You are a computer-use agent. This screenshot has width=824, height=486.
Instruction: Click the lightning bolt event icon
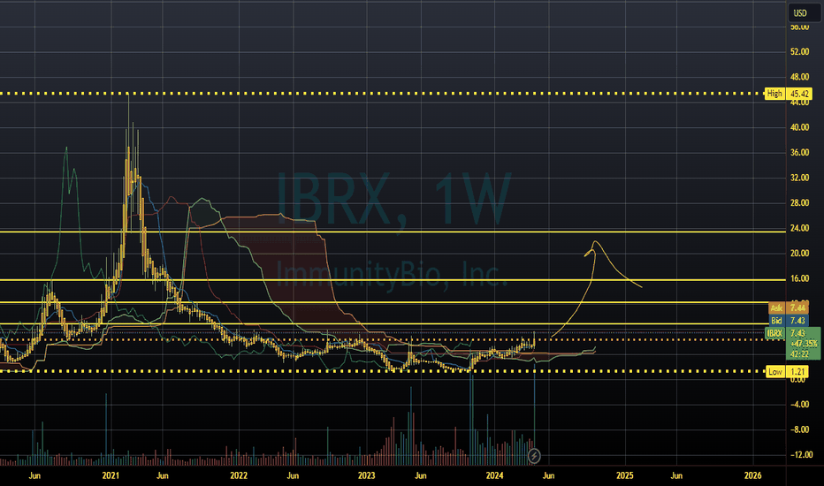click(x=534, y=456)
